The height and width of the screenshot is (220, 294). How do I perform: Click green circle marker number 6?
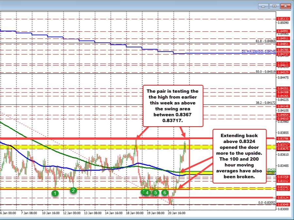click(165, 193)
